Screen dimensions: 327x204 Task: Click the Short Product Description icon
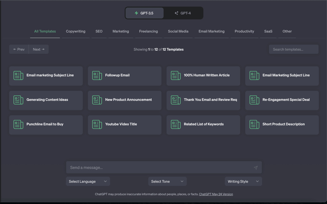254,124
